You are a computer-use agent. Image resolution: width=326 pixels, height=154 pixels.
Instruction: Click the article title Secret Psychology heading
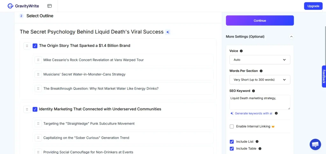91,32
